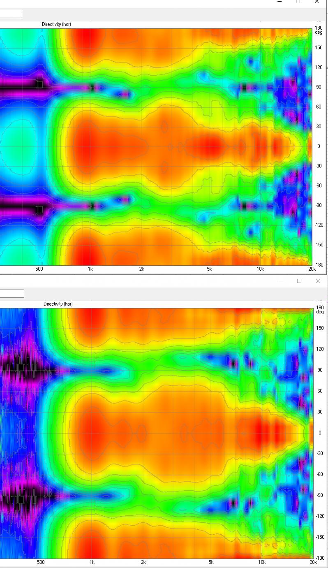Close the upper directivity window

click(x=317, y=2)
